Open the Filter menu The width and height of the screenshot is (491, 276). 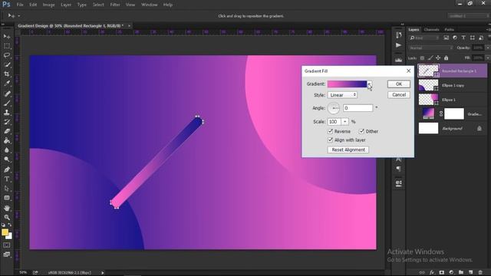(115, 5)
